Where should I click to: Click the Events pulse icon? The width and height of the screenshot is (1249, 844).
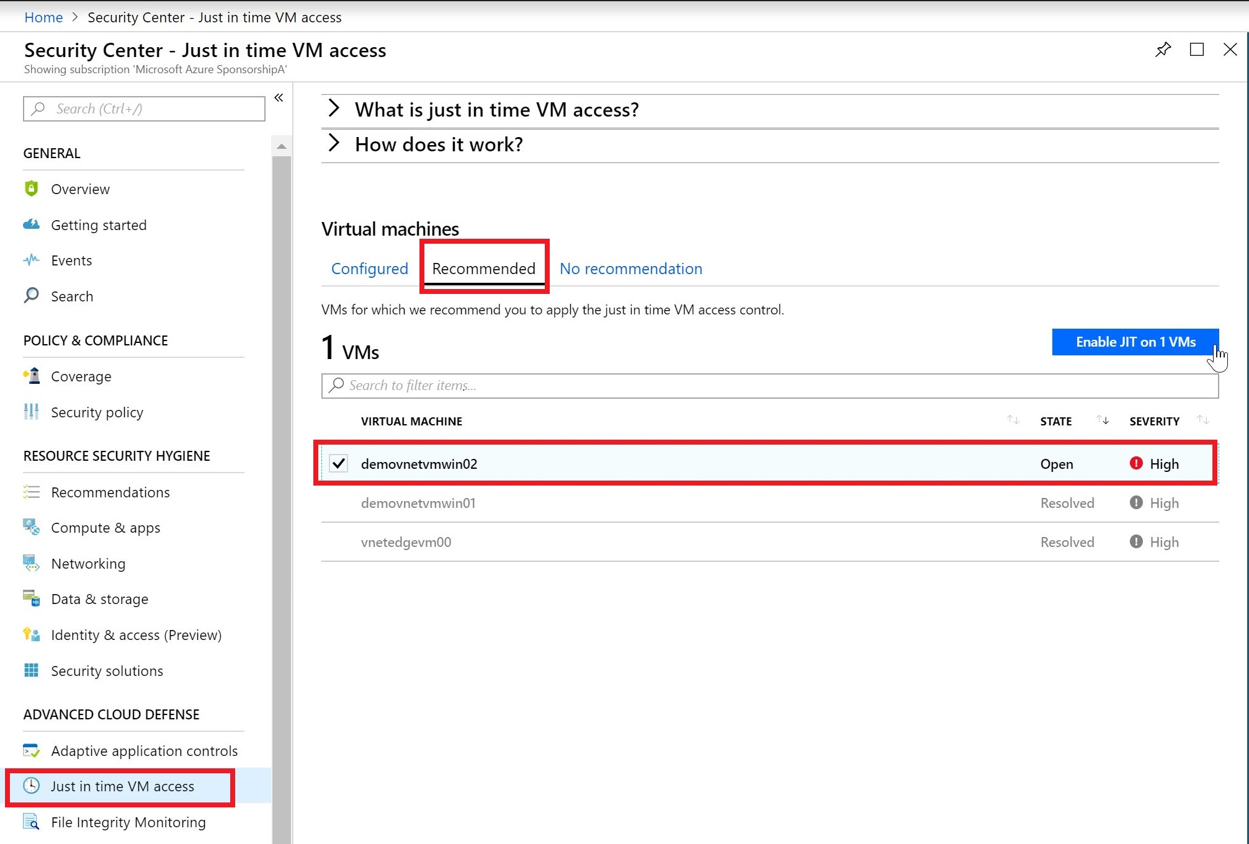click(x=31, y=260)
